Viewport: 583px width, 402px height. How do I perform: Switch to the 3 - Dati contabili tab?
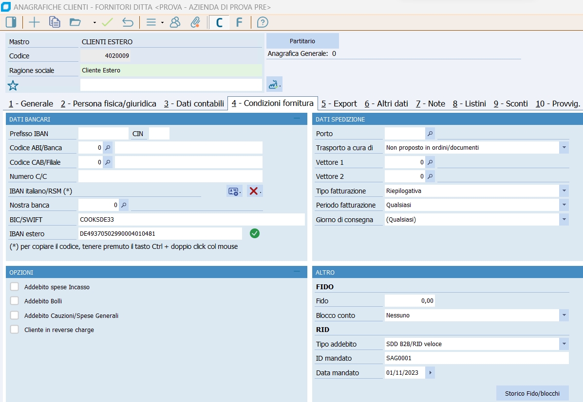(194, 104)
